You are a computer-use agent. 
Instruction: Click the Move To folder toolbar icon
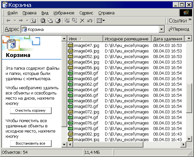pos(67,21)
